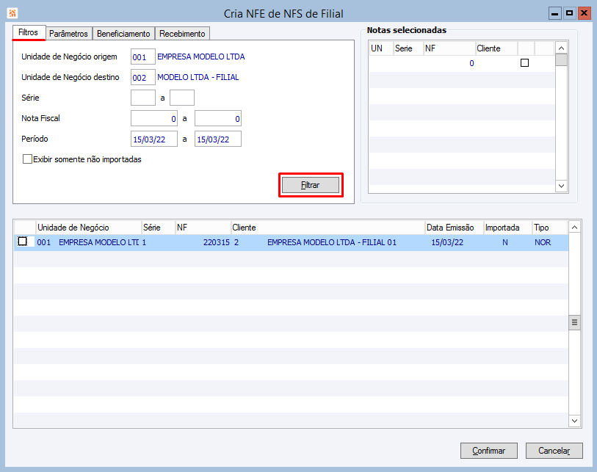
Task: Toggle checkbox in Notas selecionadas row
Action: click(524, 63)
